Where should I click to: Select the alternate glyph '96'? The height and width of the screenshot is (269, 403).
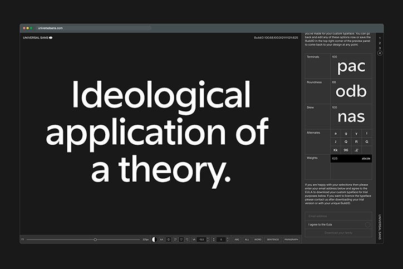pyautogui.click(x=346, y=150)
